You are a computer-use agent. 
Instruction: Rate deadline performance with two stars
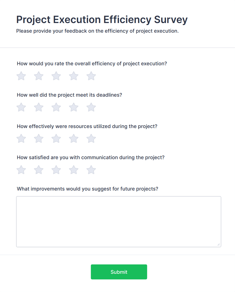(x=38, y=107)
